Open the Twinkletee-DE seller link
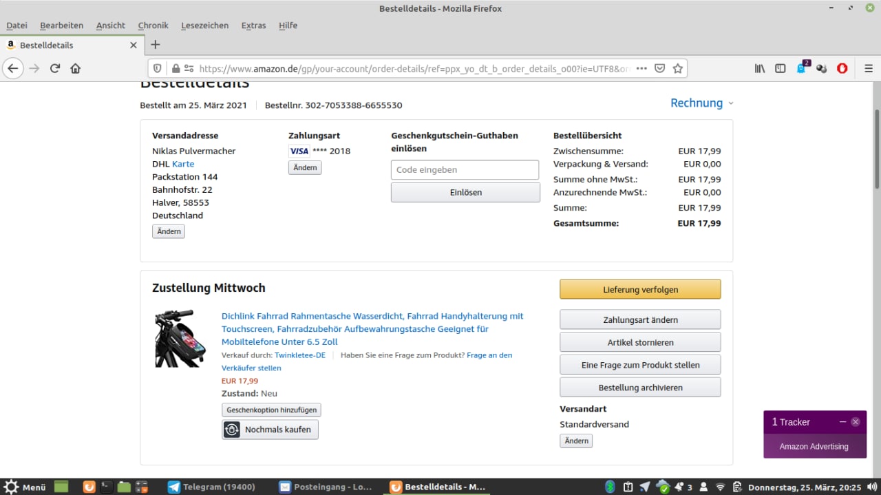The width and height of the screenshot is (881, 495). pos(299,355)
